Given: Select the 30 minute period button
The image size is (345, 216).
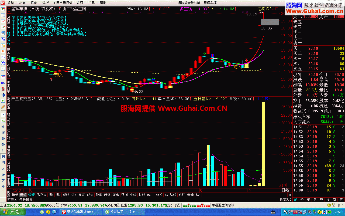Looking at the screenshot, I should [3, 139].
